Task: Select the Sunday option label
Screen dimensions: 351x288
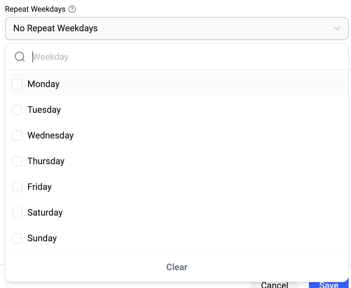Action: [x=42, y=238]
